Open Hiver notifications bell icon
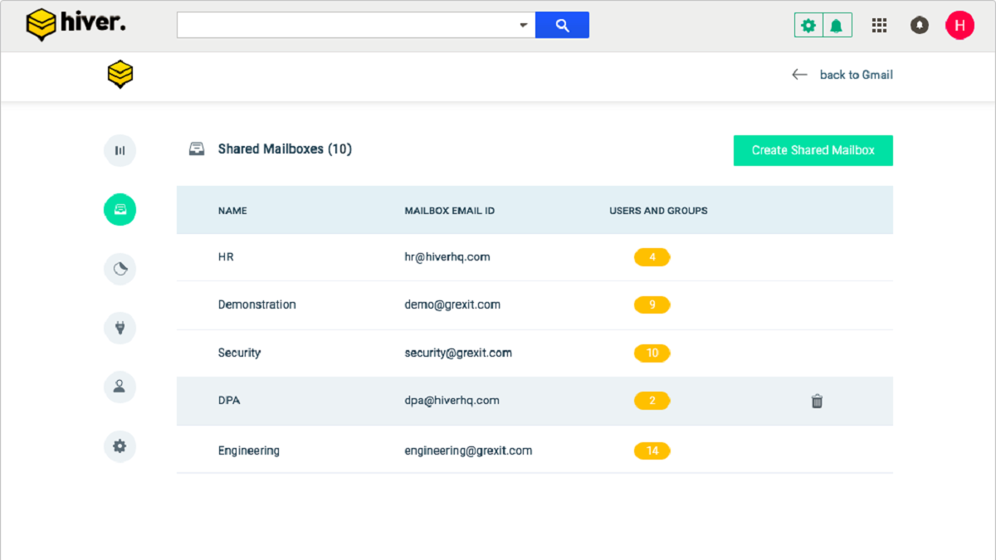Image resolution: width=996 pixels, height=560 pixels. click(x=837, y=25)
